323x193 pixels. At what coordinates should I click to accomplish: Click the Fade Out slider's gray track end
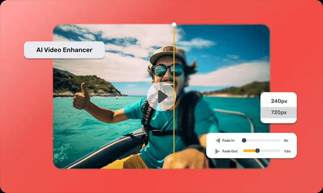click(278, 151)
